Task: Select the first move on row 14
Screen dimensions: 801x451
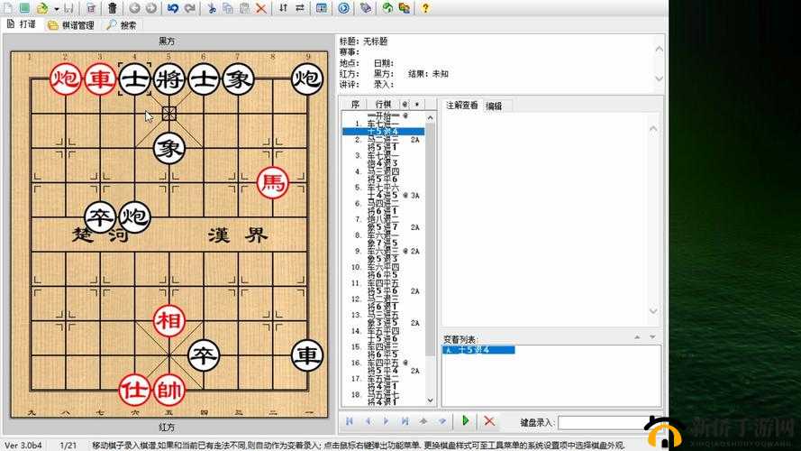Action: (383, 331)
